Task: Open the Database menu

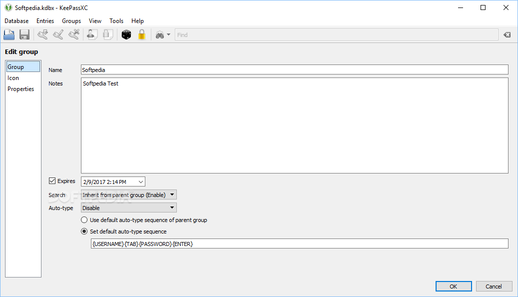Action: 16,21
